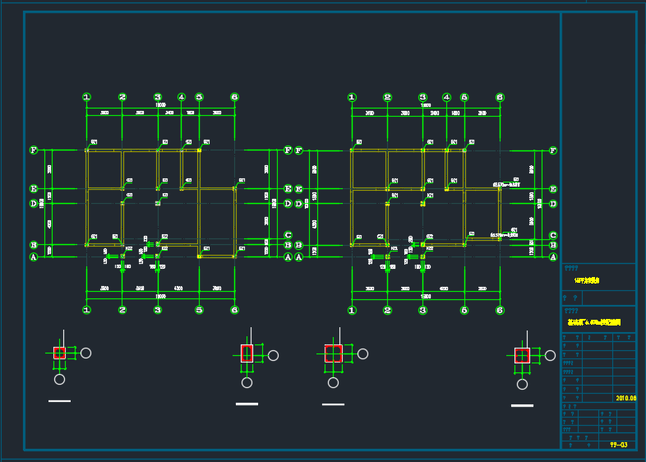Click axis bubble 6 below the right plan
This screenshot has height=462, width=646.
coord(500,311)
